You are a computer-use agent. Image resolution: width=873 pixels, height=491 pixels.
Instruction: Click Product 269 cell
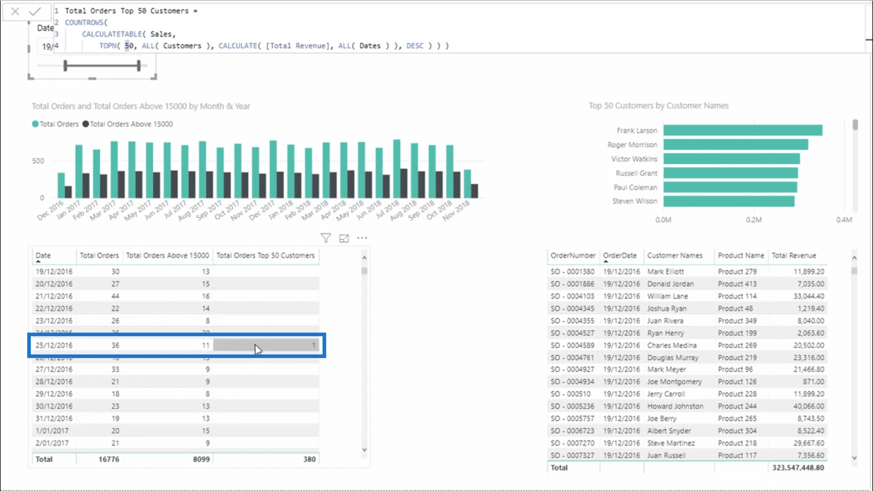[x=737, y=345]
